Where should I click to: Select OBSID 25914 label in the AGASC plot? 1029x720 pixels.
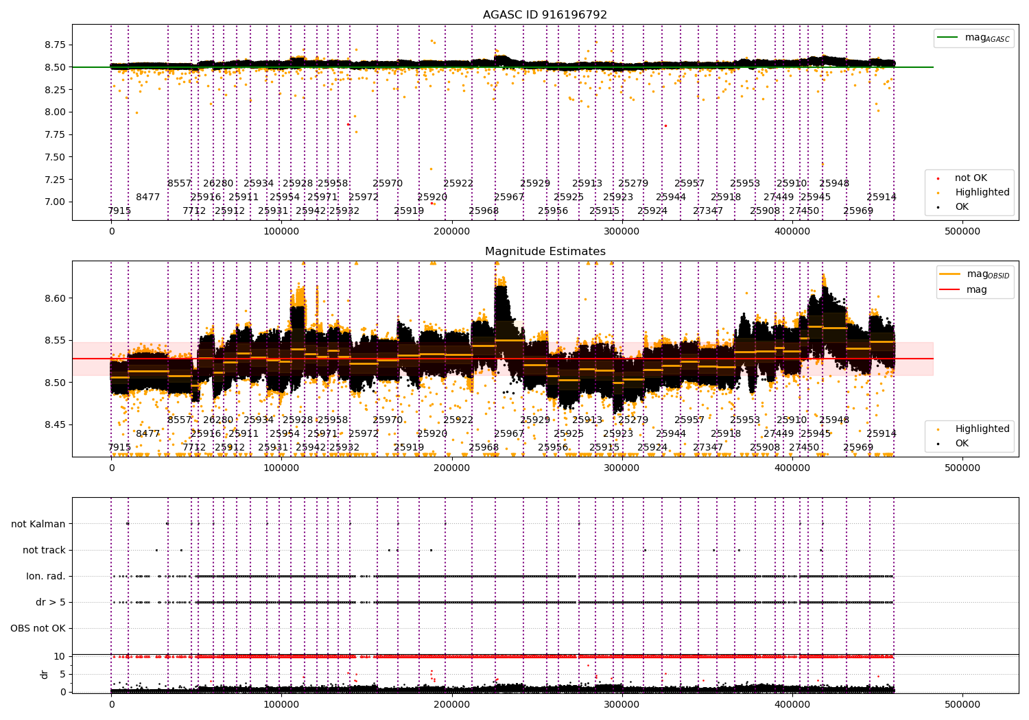coord(882,197)
